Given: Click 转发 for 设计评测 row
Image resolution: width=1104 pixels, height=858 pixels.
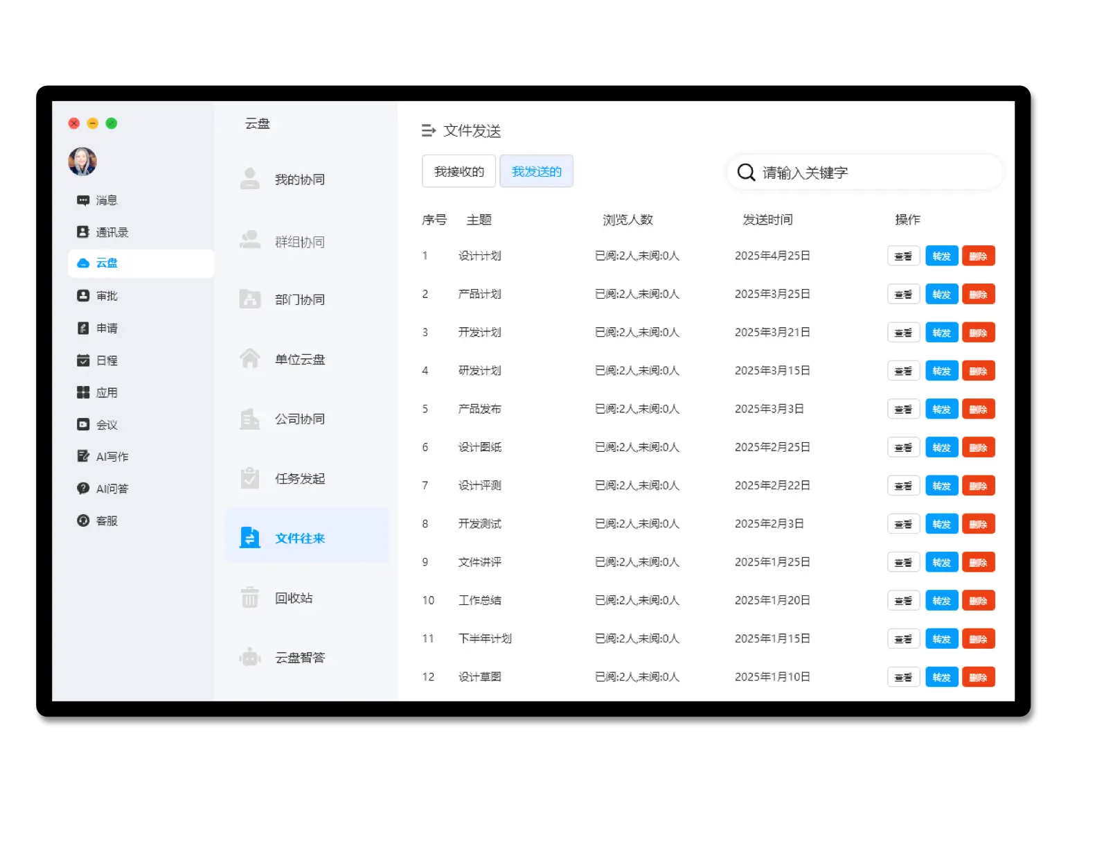Looking at the screenshot, I should [x=941, y=486].
